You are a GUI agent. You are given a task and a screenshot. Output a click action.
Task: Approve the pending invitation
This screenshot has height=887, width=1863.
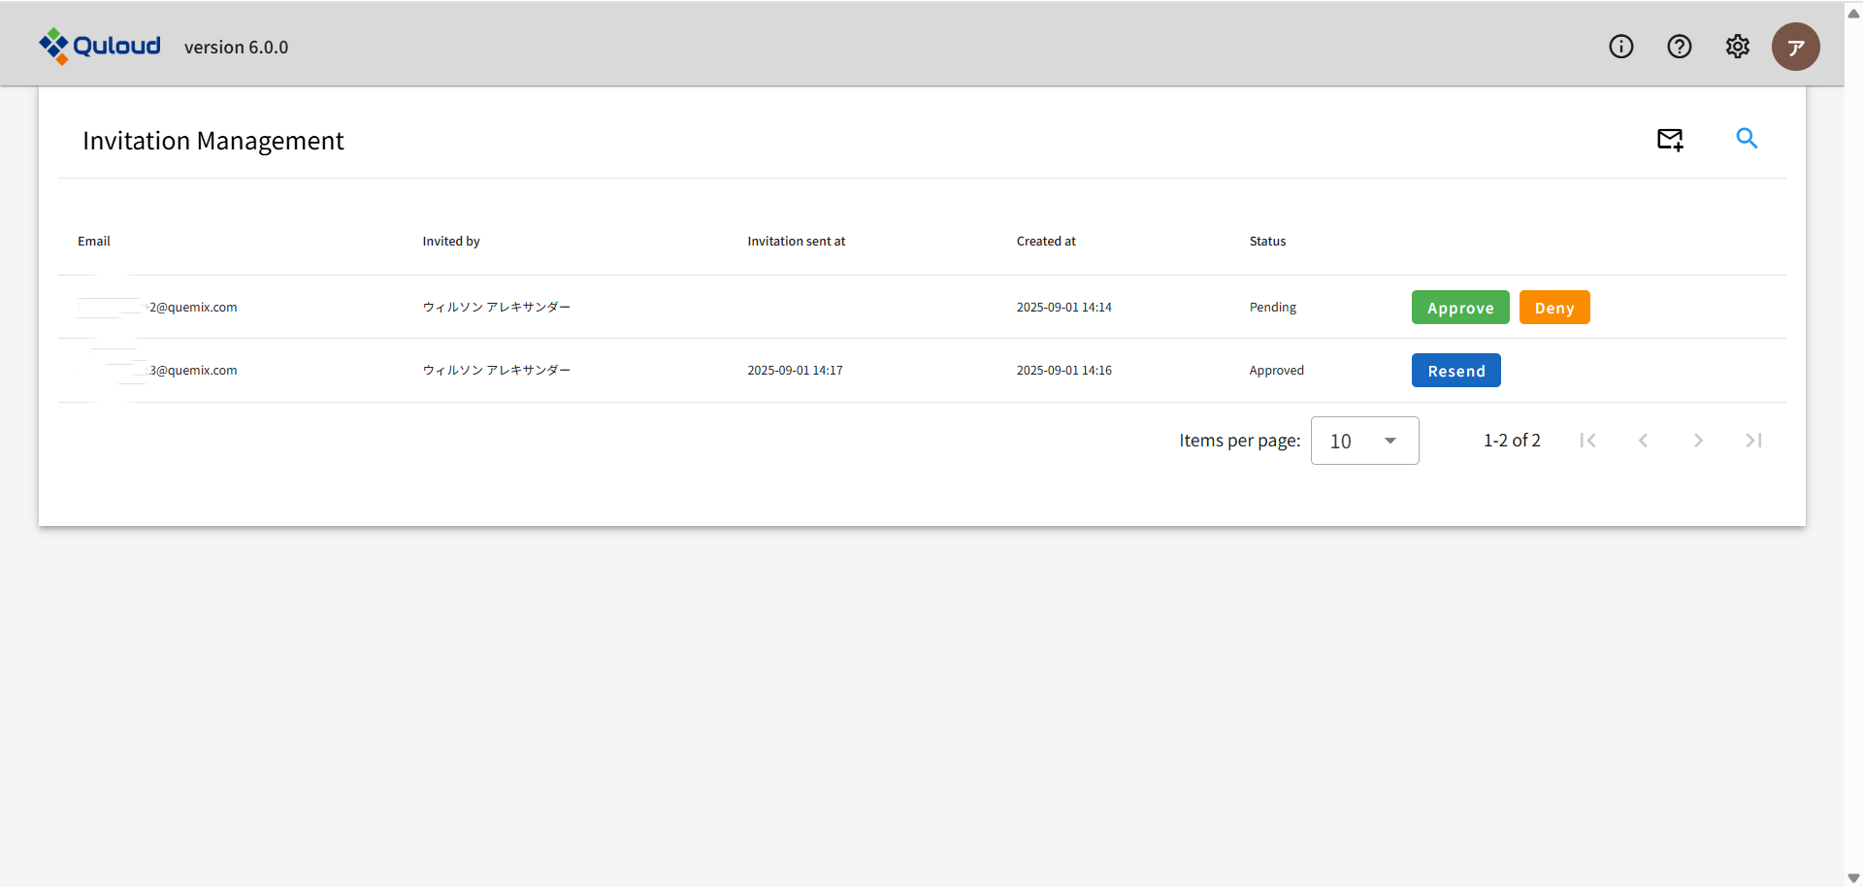pos(1459,308)
